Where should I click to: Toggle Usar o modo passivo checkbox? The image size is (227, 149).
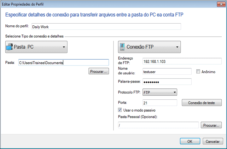pos(120,110)
